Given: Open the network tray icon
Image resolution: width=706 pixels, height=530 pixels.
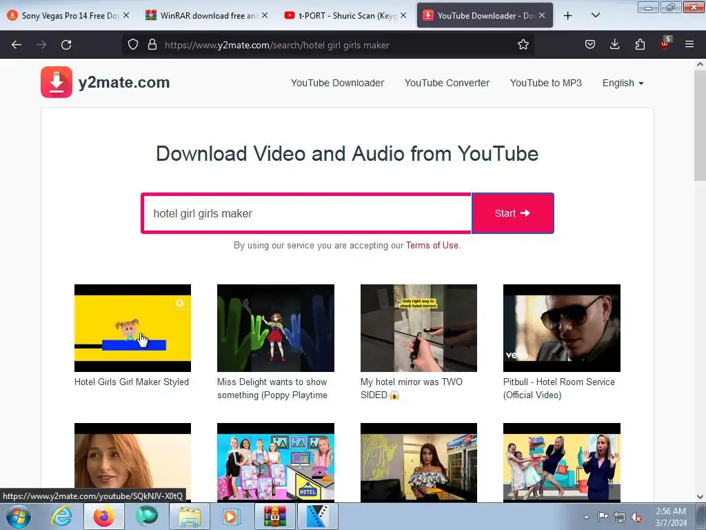Looking at the screenshot, I should (x=620, y=517).
